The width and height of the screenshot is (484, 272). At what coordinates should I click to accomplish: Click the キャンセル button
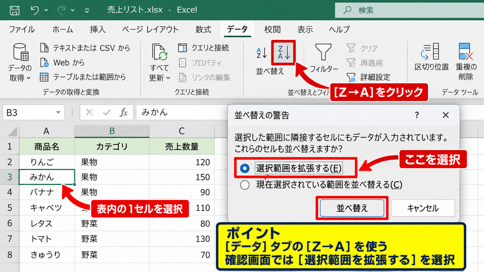[423, 208]
